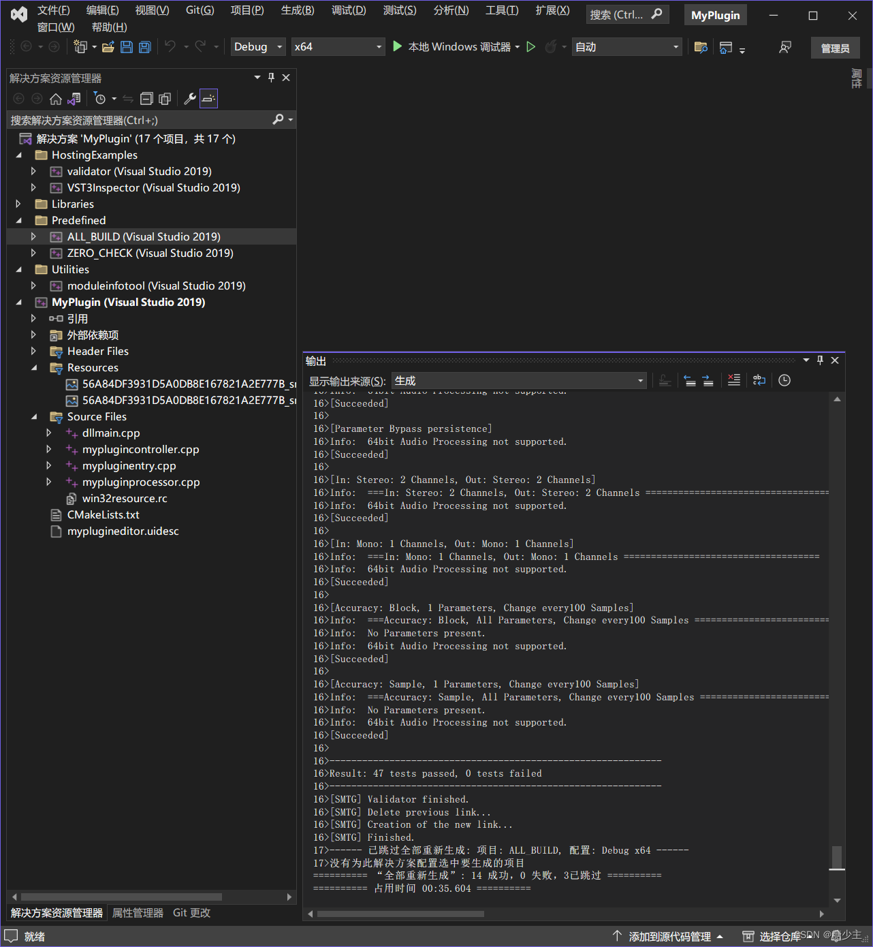Screen dimensions: 873x947
Task: Show timestamps using the Output clock icon
Action: [784, 380]
